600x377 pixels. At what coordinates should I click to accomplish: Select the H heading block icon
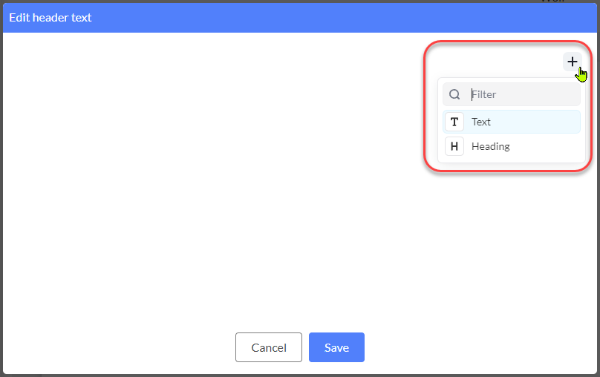454,146
